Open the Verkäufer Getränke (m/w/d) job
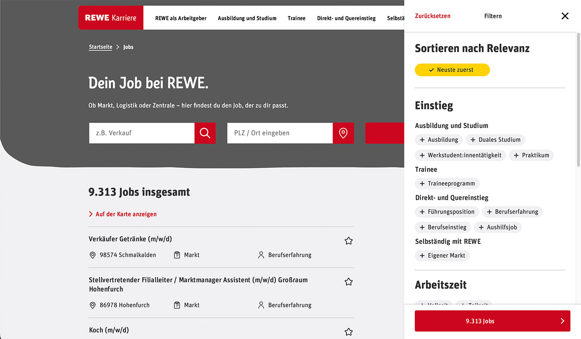The width and height of the screenshot is (581, 339). (x=131, y=239)
